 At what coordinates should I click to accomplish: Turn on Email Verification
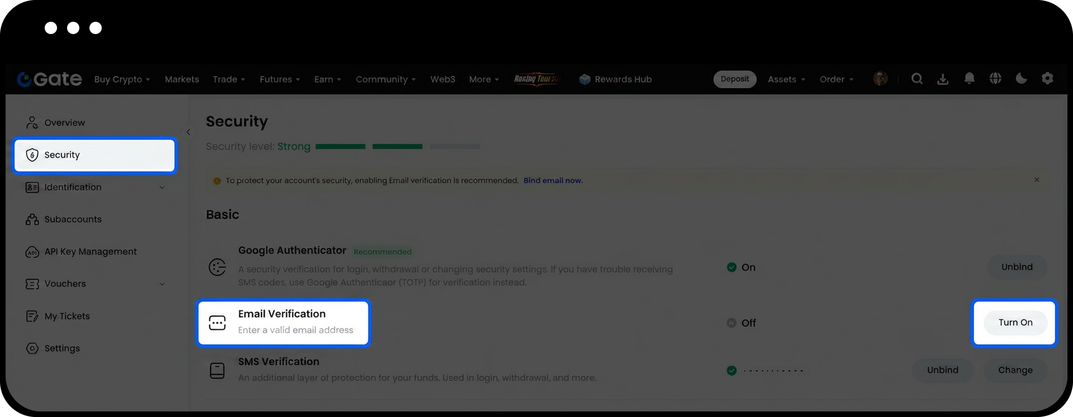[x=1015, y=323]
